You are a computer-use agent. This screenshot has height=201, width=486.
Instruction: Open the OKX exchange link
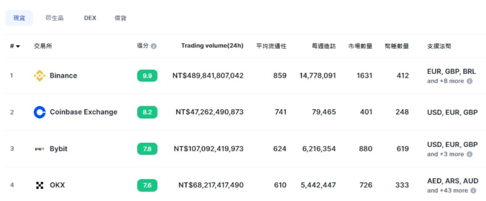(x=57, y=185)
